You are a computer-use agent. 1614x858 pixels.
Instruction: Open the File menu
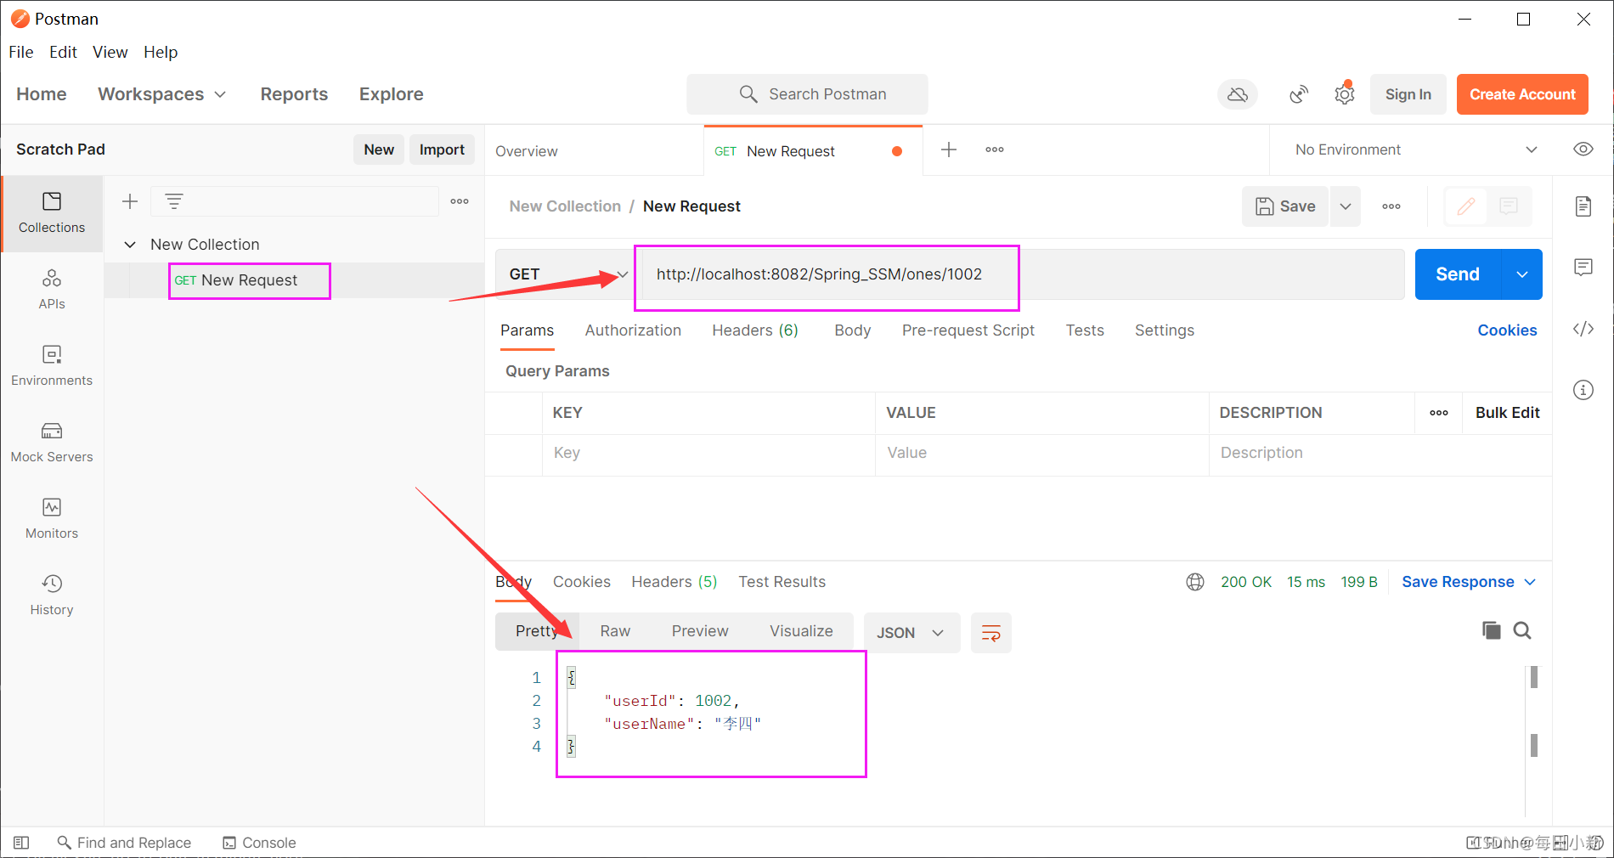tap(21, 52)
